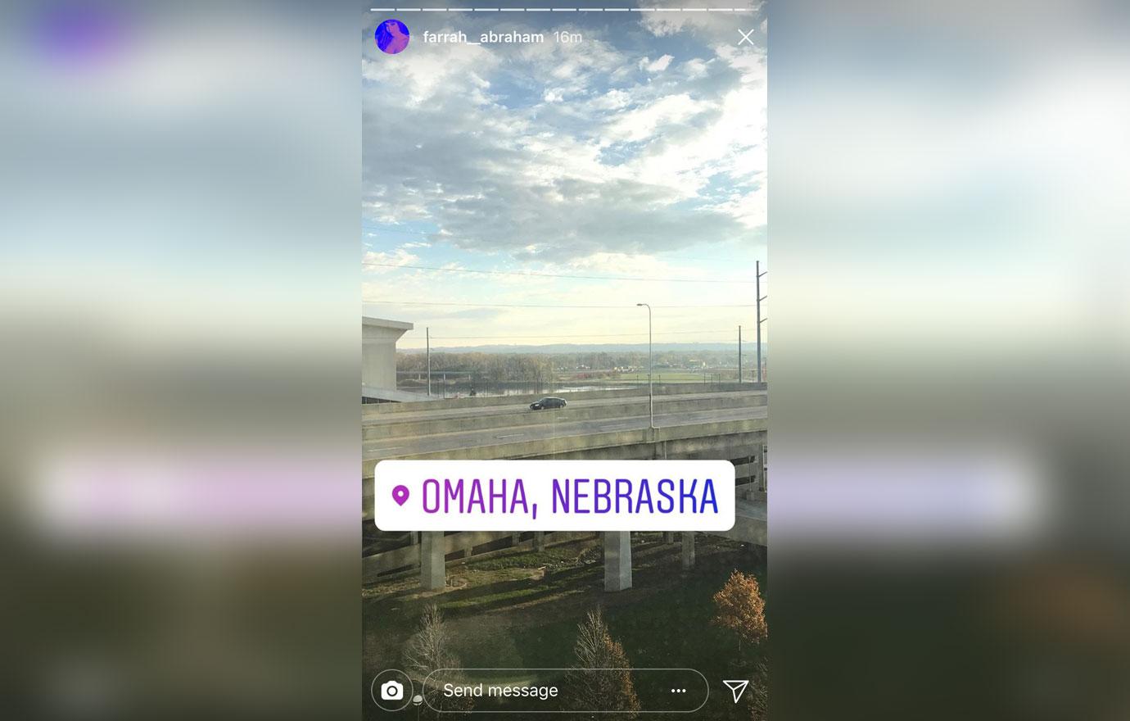Click the word NEBRASKA in the sticker

(635, 496)
